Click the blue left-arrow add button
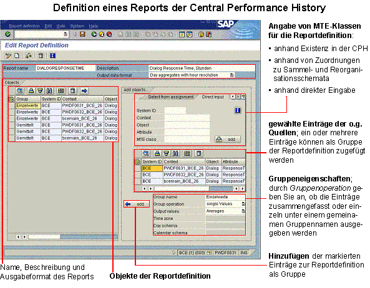The height and width of the screenshot is (288, 370). pos(137,204)
